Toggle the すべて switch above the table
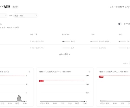 (120, 24)
